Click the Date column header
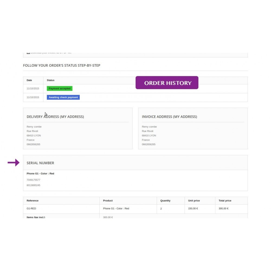 pos(29,80)
